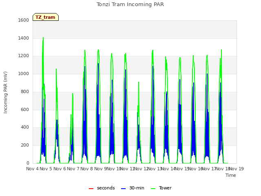Image resolution: width=261 pixels, height=196 pixels.
Task: Select the 1200 y-axis tick label
Action: (24, 56)
